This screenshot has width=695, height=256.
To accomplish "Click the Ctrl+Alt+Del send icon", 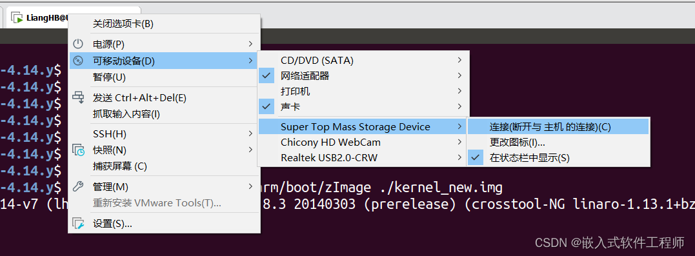I will point(78,97).
